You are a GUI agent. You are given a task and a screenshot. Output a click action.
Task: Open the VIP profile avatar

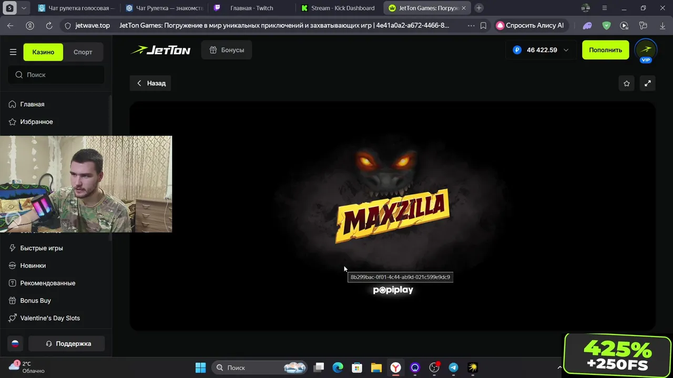tap(646, 50)
